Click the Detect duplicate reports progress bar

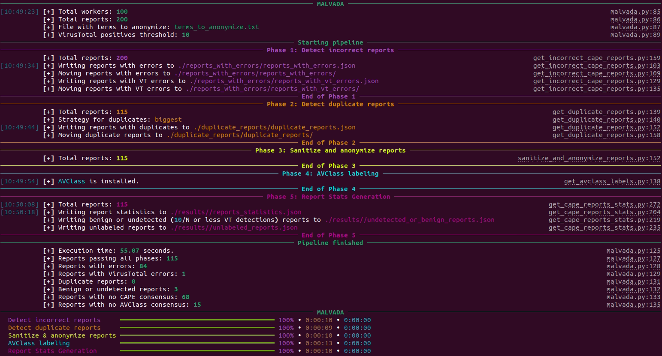[197, 328]
